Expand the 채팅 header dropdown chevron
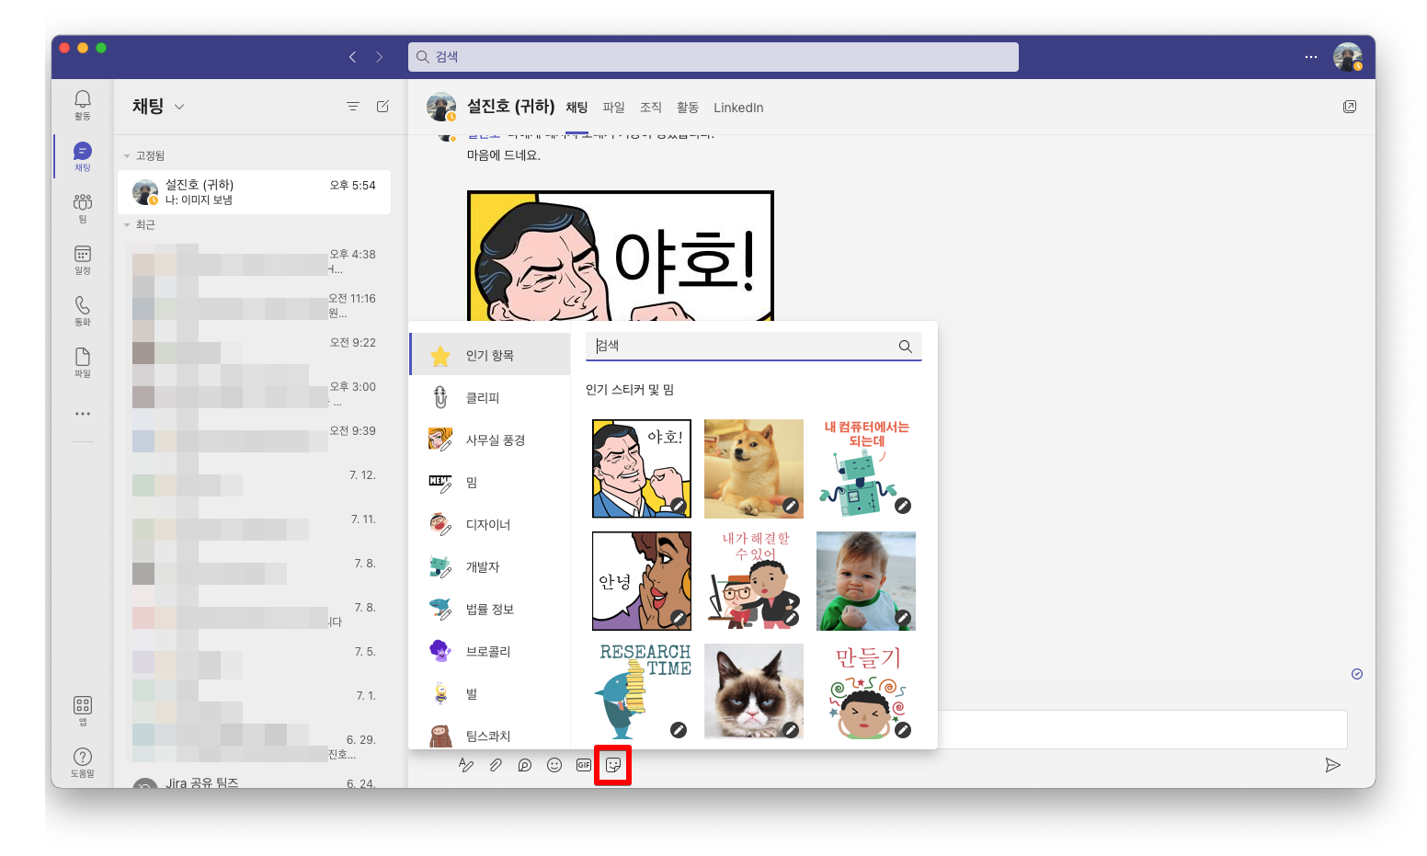Viewport: 1427px width, 856px height. [179, 107]
